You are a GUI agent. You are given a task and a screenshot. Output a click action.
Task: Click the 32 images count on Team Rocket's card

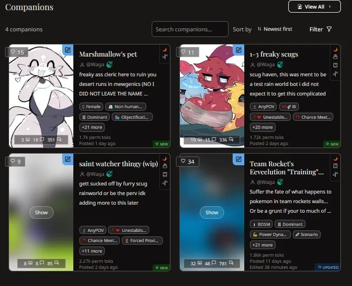pyautogui.click(x=196, y=263)
